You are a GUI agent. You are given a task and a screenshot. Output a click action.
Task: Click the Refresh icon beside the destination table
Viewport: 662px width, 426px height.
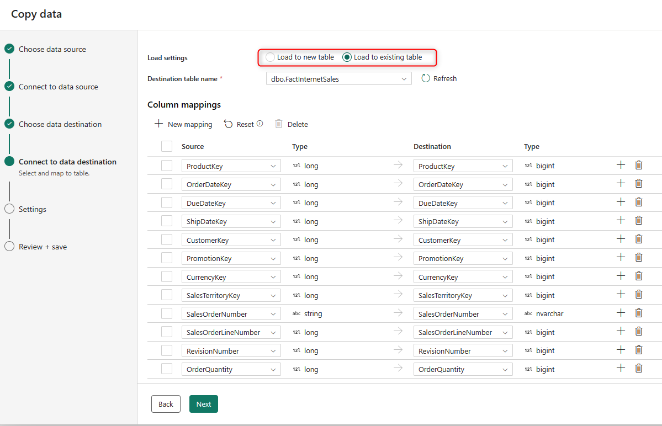coord(426,78)
